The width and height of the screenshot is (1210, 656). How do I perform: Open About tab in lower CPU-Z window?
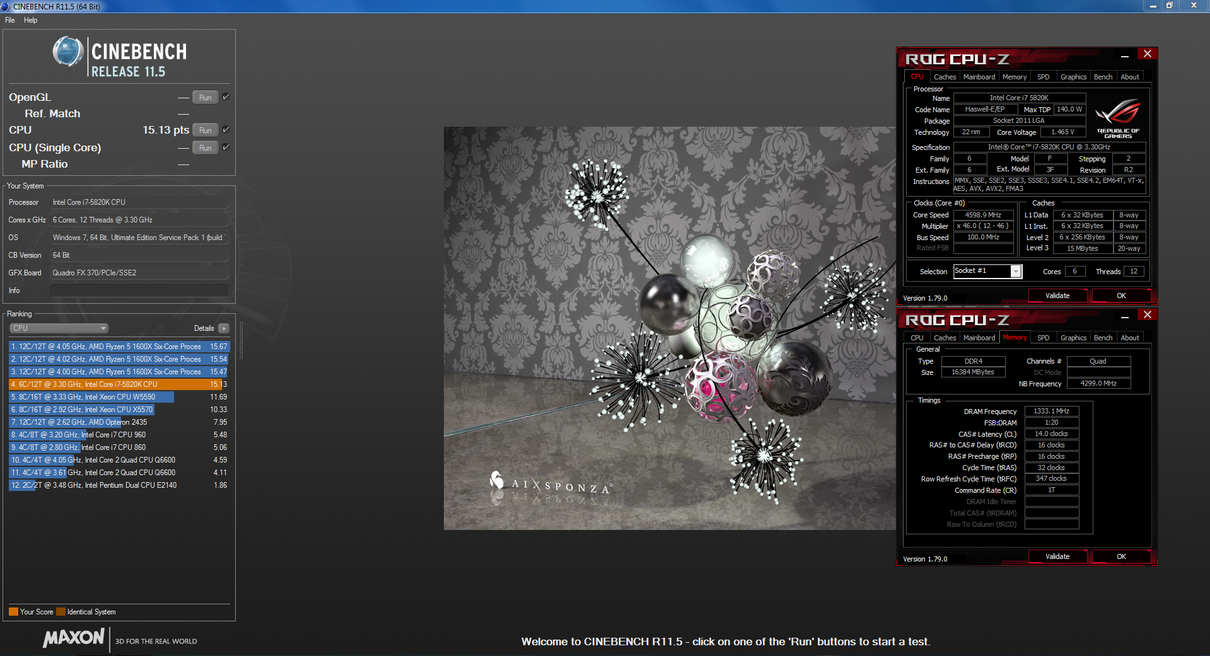coord(1130,338)
